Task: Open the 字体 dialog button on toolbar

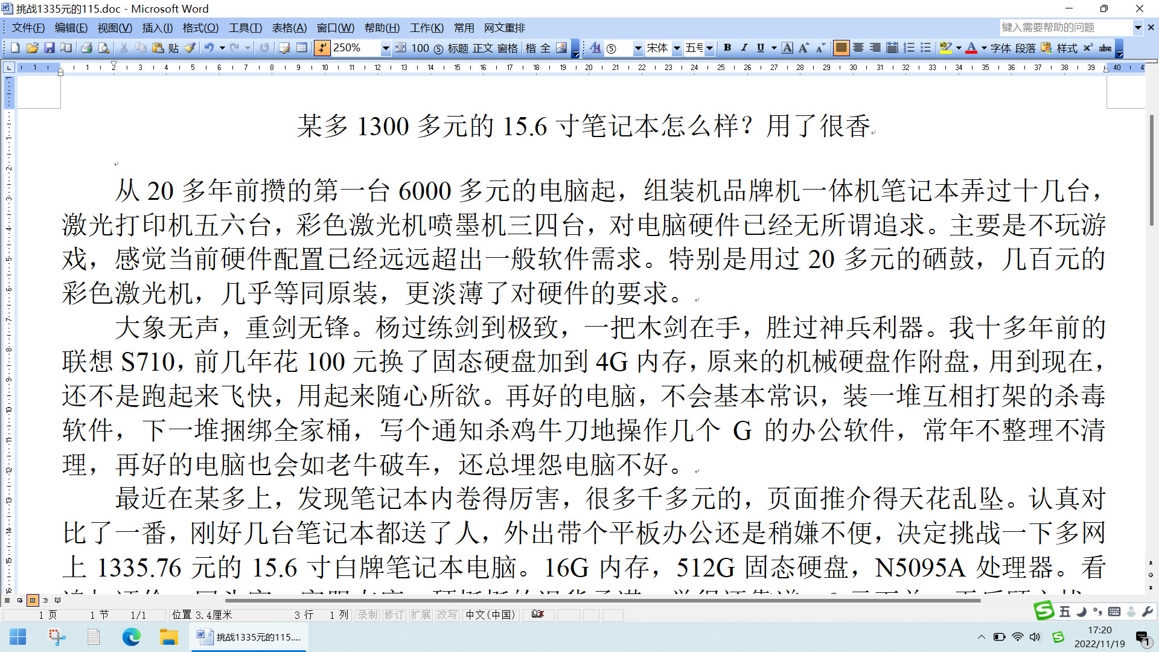Action: (1000, 48)
